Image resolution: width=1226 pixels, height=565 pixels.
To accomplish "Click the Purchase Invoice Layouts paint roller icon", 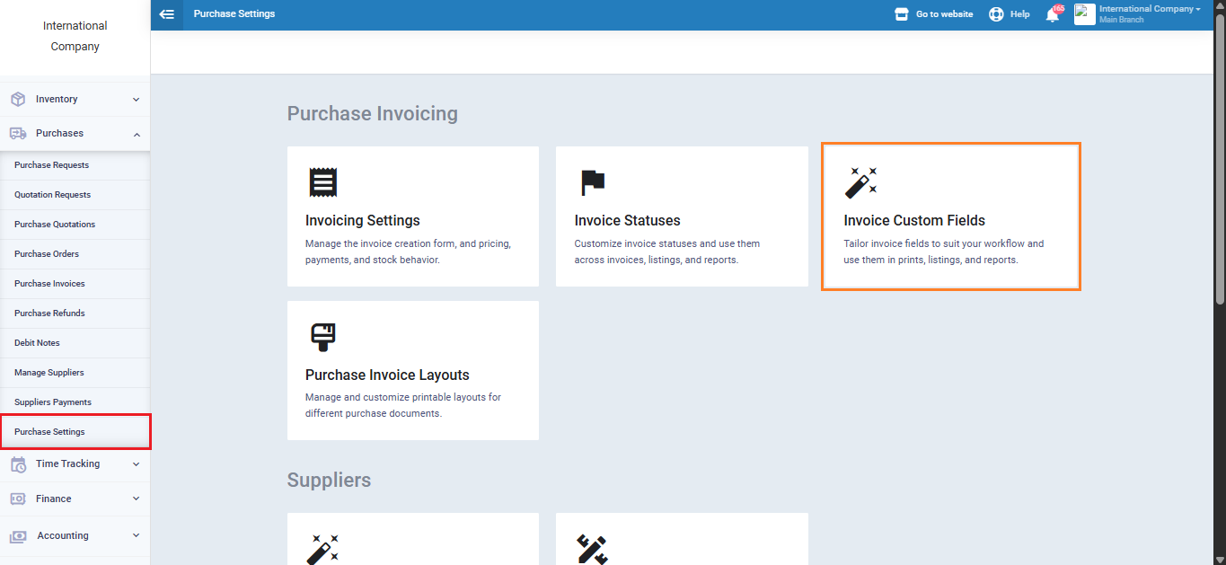I will pyautogui.click(x=322, y=337).
